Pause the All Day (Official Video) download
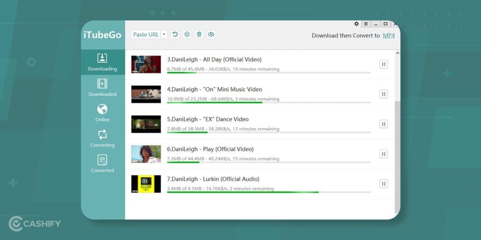The height and width of the screenshot is (240, 481). click(383, 64)
